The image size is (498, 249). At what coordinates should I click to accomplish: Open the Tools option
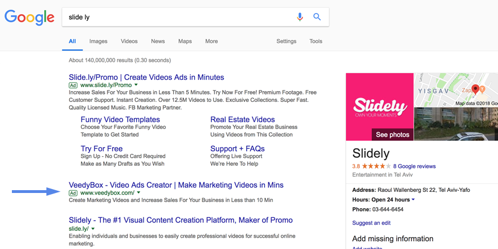(x=316, y=41)
